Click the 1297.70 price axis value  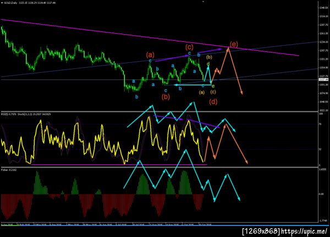click(324, 25)
